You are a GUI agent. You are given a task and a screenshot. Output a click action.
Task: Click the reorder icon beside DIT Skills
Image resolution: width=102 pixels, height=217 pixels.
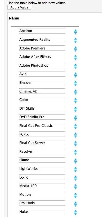[x=76, y=109]
